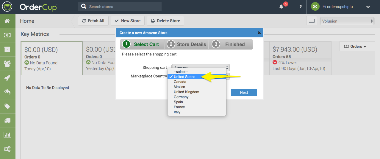Click the Fetch All button
The width and height of the screenshot is (380, 159).
[93, 21]
